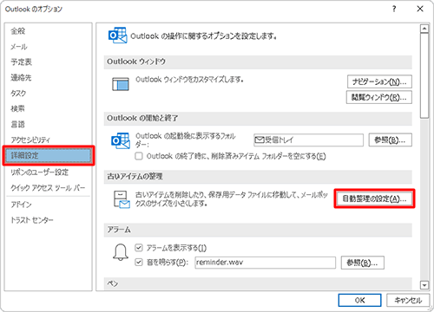The height and width of the screenshot is (312, 434).
Task: Open トラスト センター category
Action: (x=32, y=220)
